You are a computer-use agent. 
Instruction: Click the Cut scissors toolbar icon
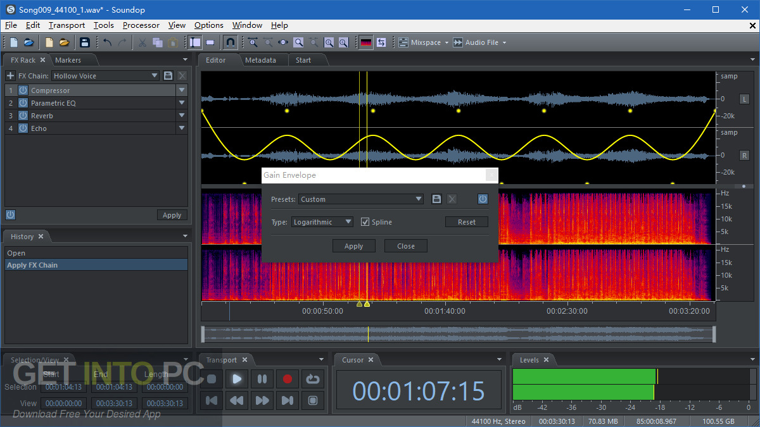coord(142,42)
